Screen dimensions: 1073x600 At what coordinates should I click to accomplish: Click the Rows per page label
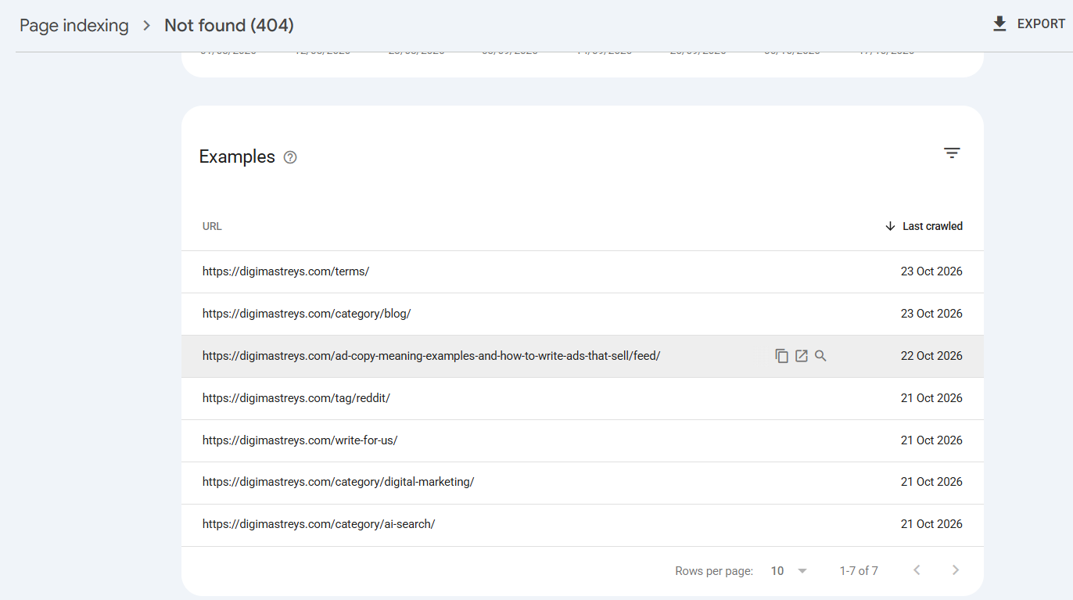point(714,571)
